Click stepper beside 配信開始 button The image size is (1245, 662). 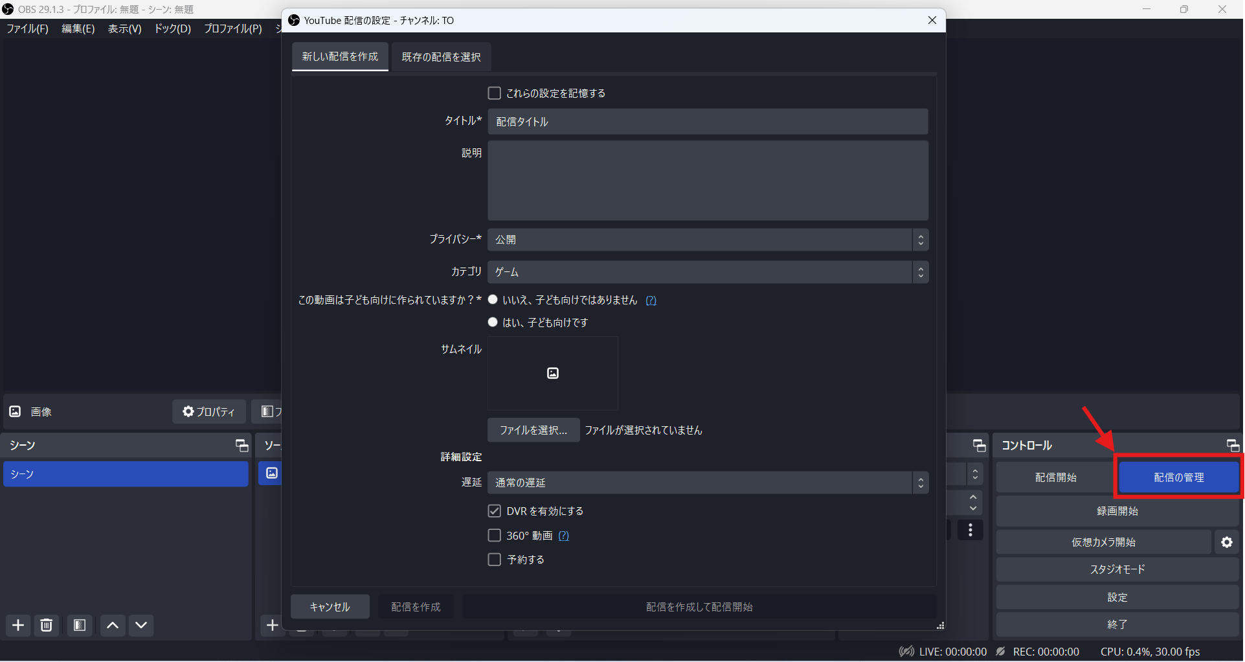[974, 474]
